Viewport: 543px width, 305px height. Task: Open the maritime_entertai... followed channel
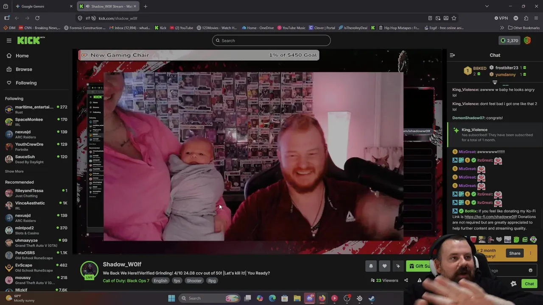click(x=36, y=109)
